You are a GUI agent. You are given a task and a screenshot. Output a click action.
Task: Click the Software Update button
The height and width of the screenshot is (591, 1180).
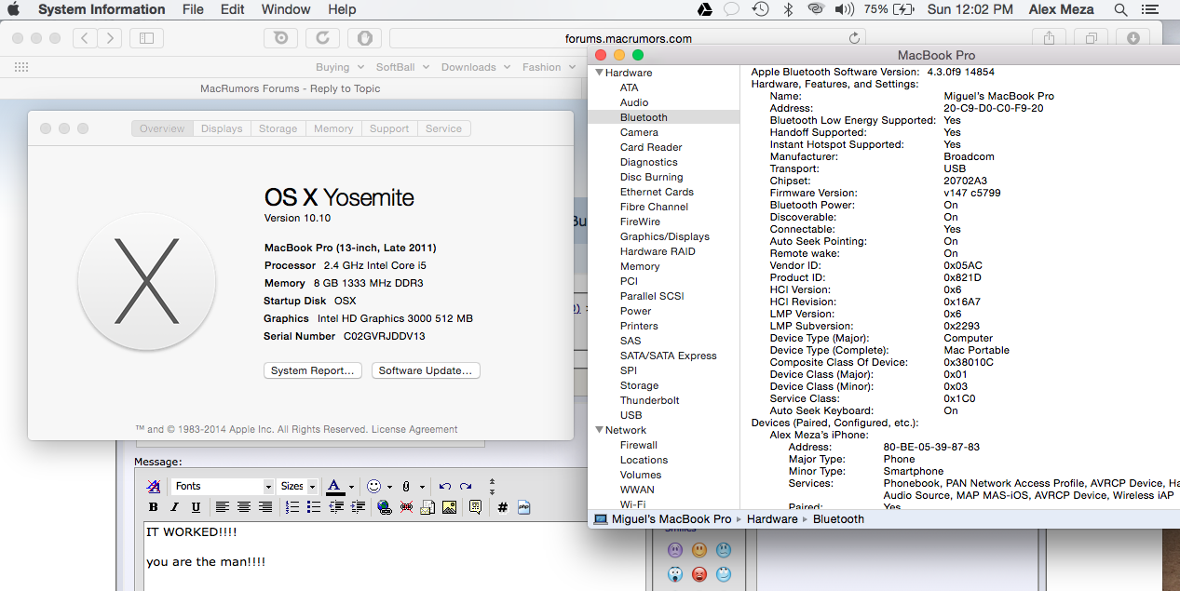click(426, 370)
